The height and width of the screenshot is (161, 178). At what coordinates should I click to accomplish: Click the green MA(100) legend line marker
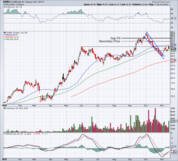5,39
